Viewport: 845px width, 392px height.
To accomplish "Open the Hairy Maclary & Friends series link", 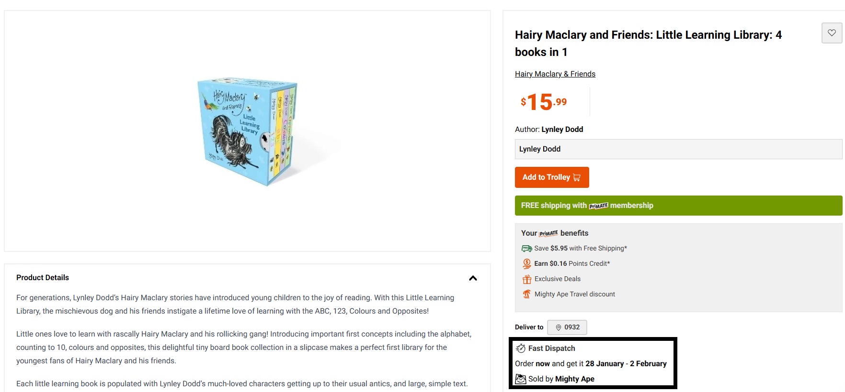I will coord(555,74).
